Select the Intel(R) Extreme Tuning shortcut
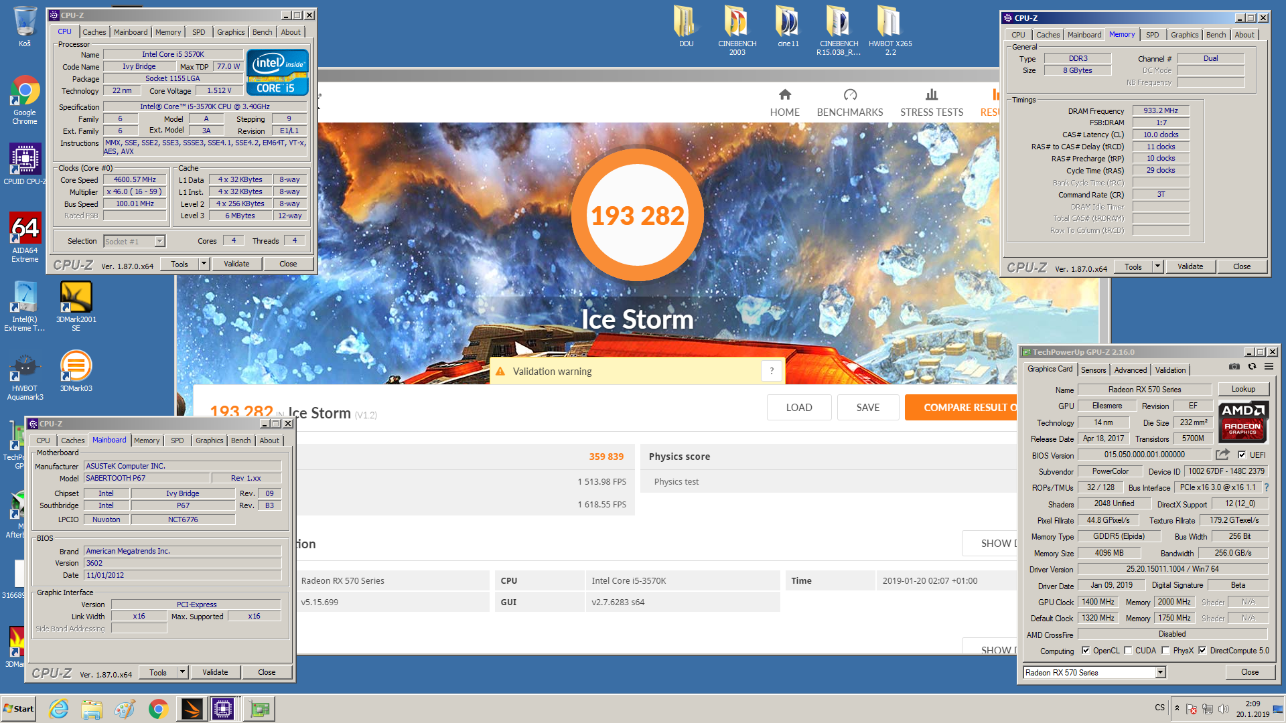This screenshot has width=1286, height=723. [x=25, y=306]
